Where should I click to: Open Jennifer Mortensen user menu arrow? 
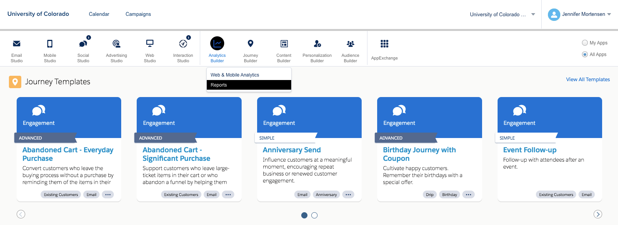point(609,14)
